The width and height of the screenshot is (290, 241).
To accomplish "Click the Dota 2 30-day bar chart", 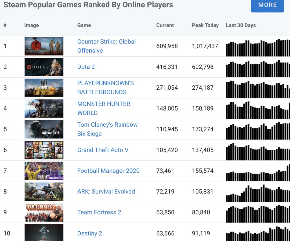I will [258, 68].
